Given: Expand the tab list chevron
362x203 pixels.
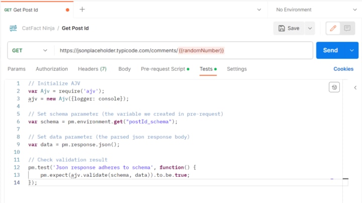Looking at the screenshot, I should point(259,10).
